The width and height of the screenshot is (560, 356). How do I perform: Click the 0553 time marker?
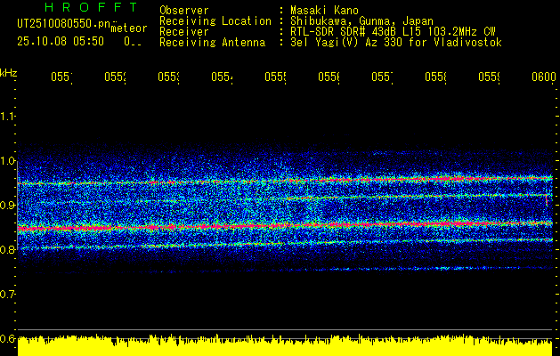pyautogui.click(x=168, y=77)
